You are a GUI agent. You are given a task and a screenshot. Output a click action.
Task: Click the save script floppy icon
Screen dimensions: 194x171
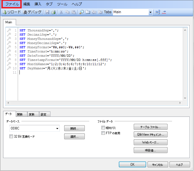point(47,12)
